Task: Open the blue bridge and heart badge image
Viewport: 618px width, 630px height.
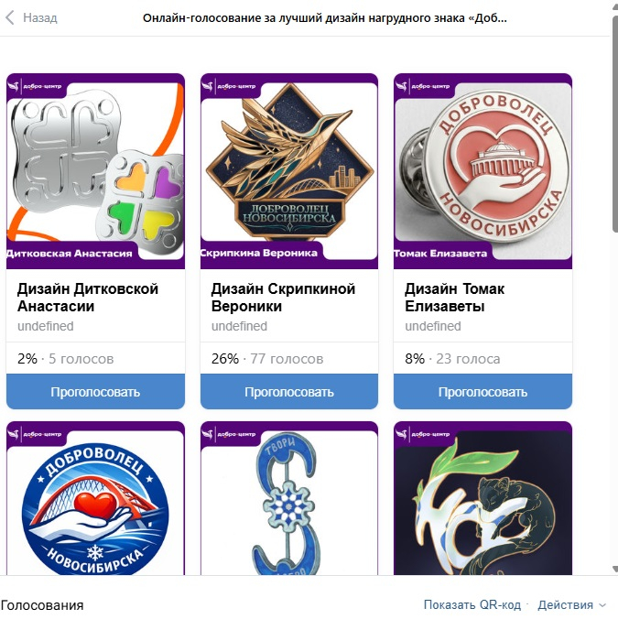Action: (95, 498)
